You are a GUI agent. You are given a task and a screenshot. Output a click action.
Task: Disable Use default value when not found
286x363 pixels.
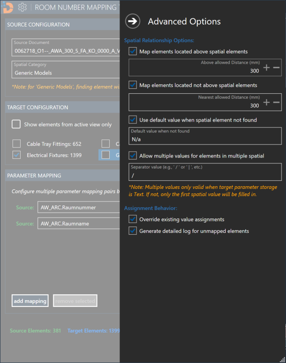(x=133, y=120)
